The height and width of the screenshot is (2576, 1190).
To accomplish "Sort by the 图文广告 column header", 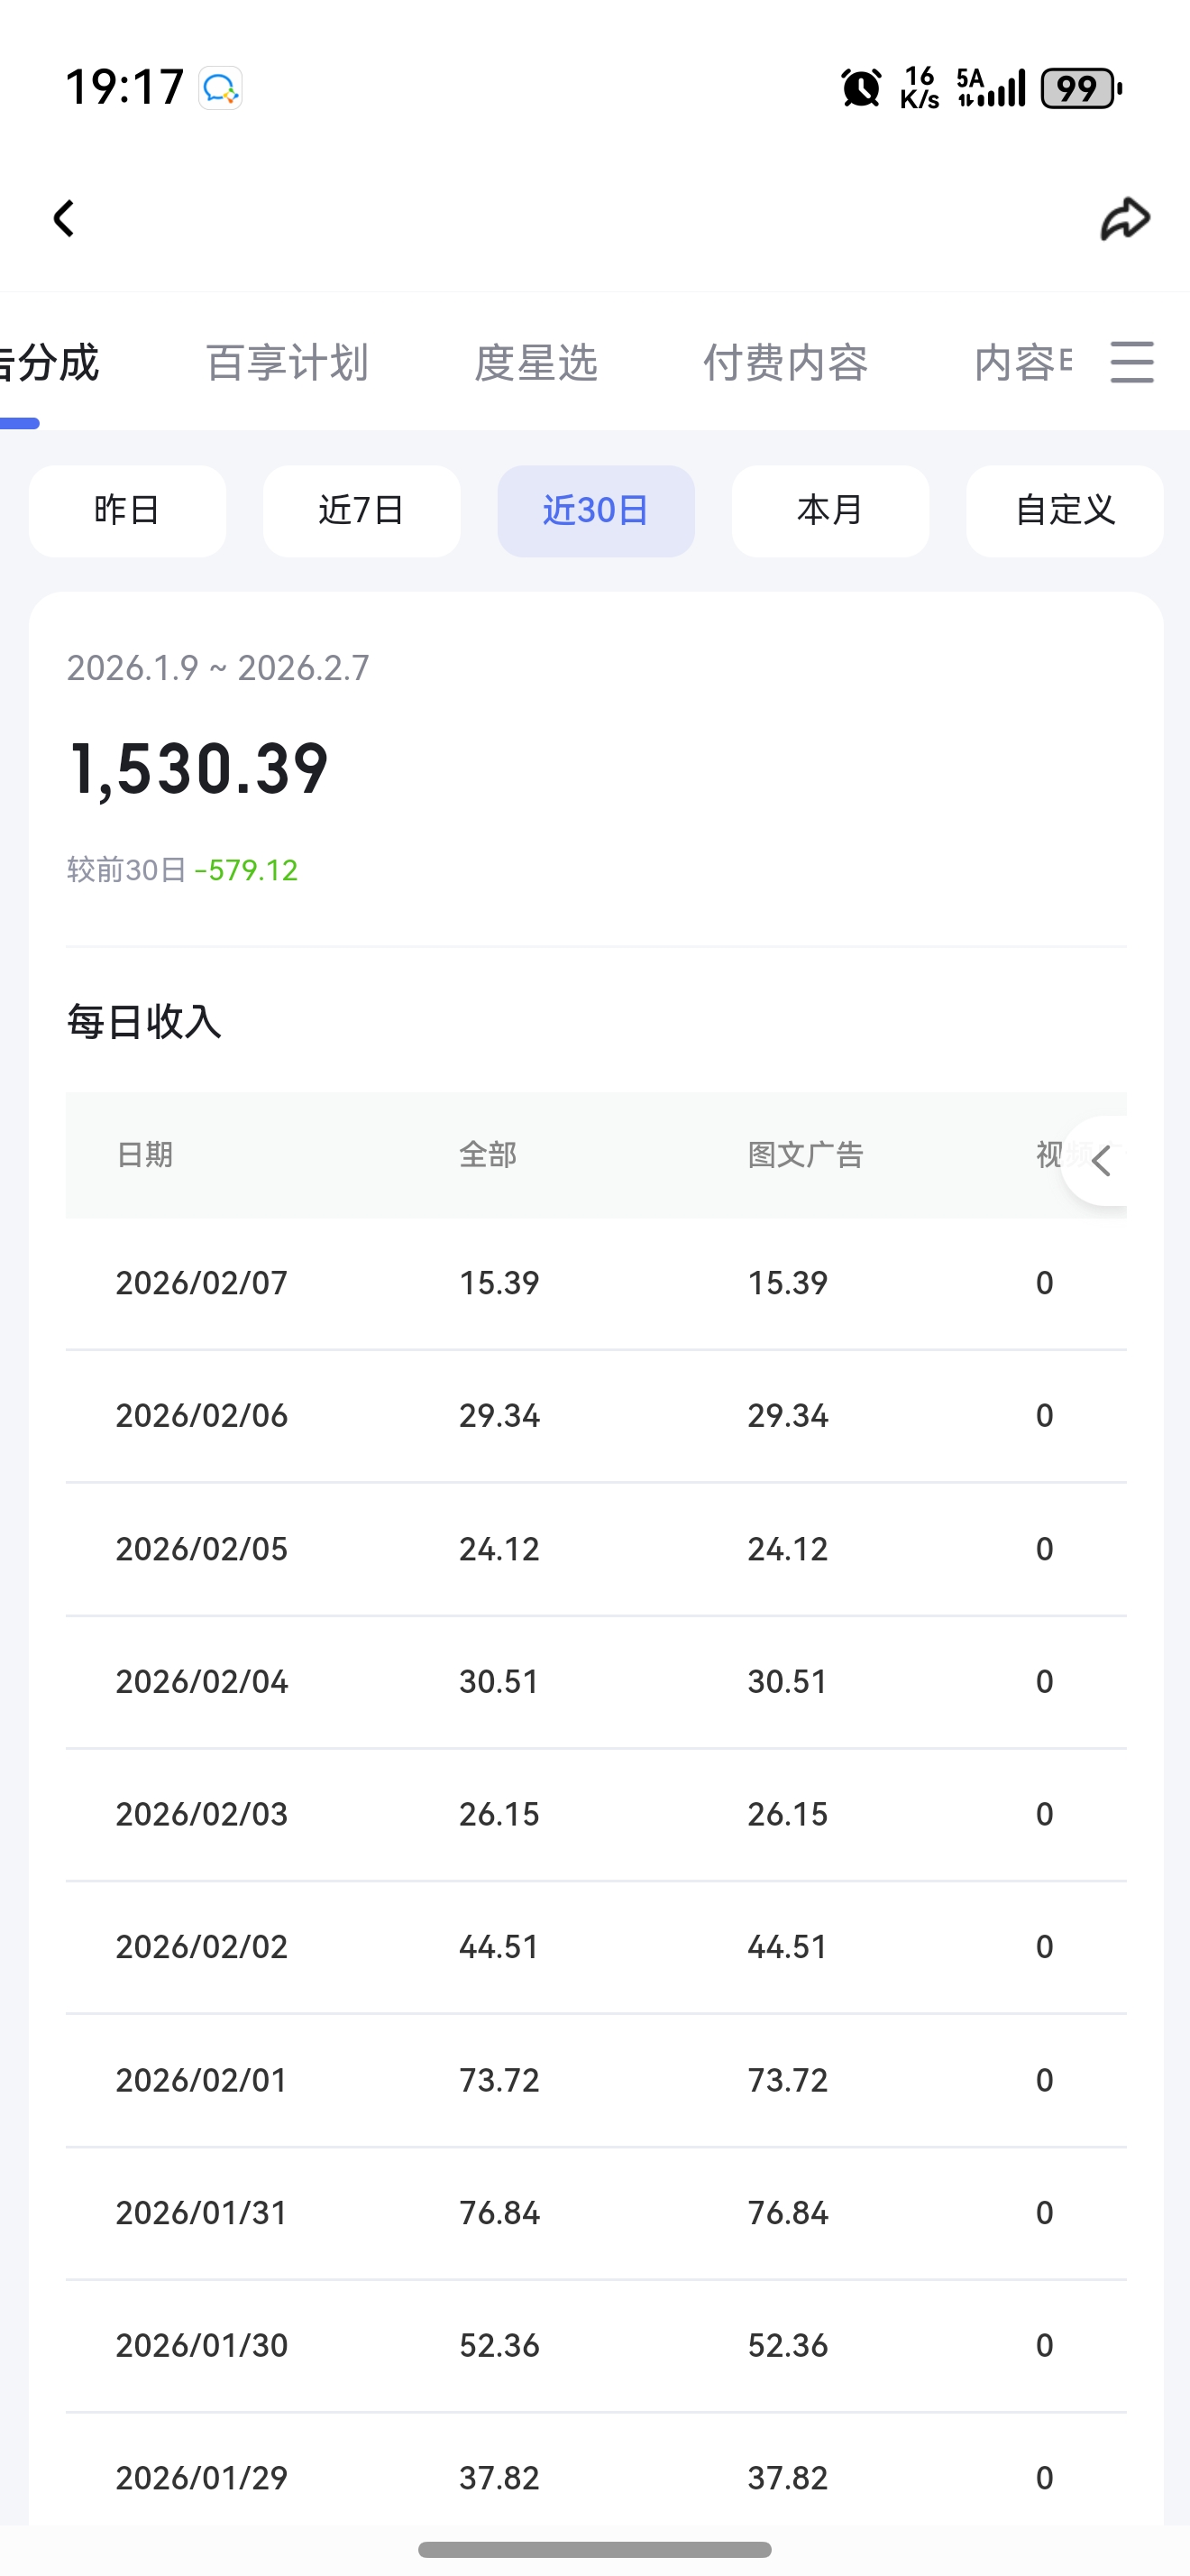I will (x=805, y=1155).
